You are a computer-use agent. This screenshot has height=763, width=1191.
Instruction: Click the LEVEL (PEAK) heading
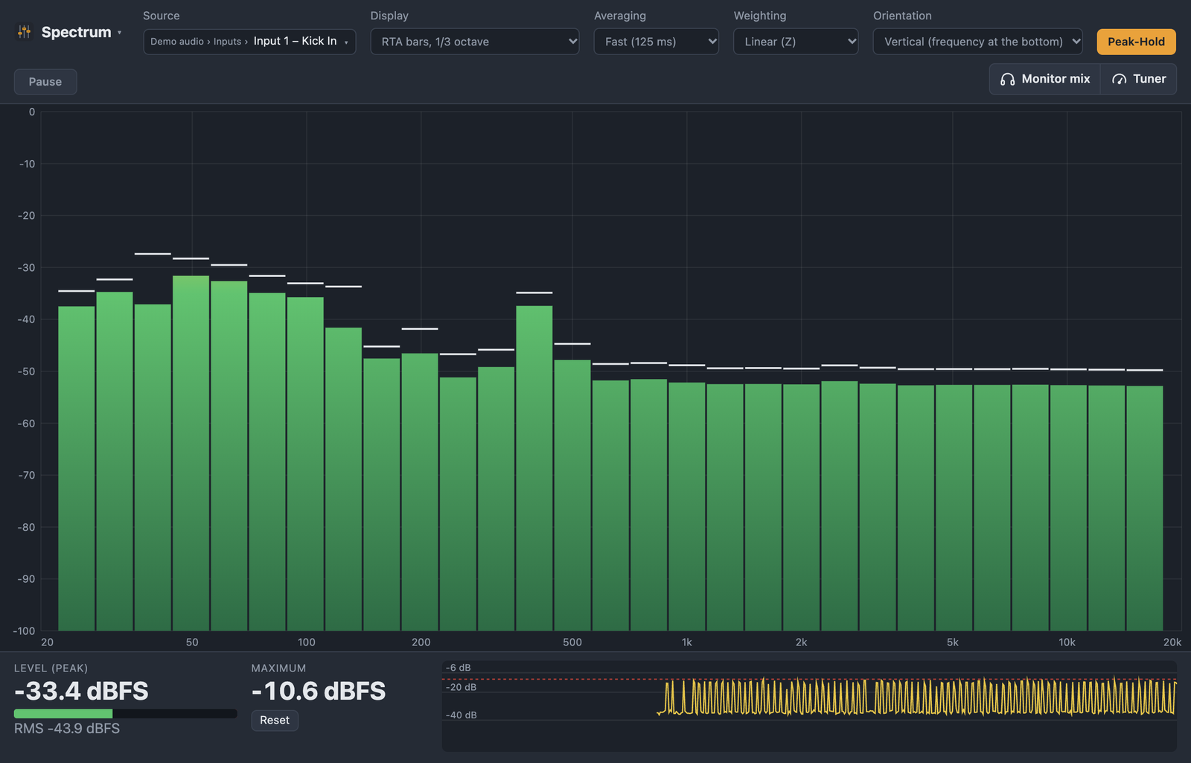(x=51, y=668)
